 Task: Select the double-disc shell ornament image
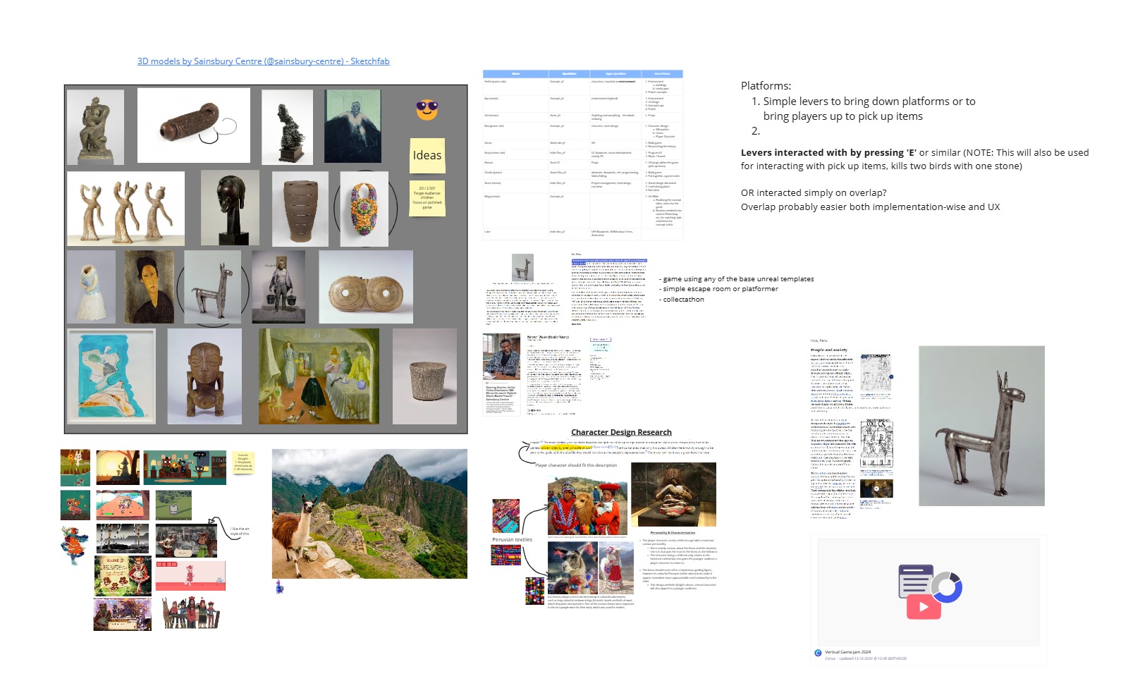[x=366, y=287]
